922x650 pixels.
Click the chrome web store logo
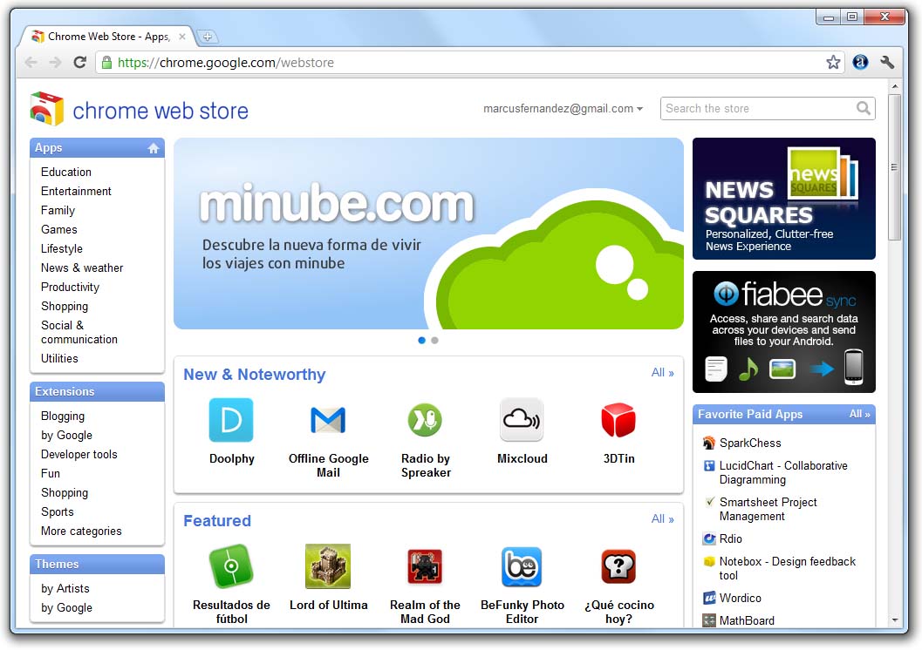tap(140, 110)
